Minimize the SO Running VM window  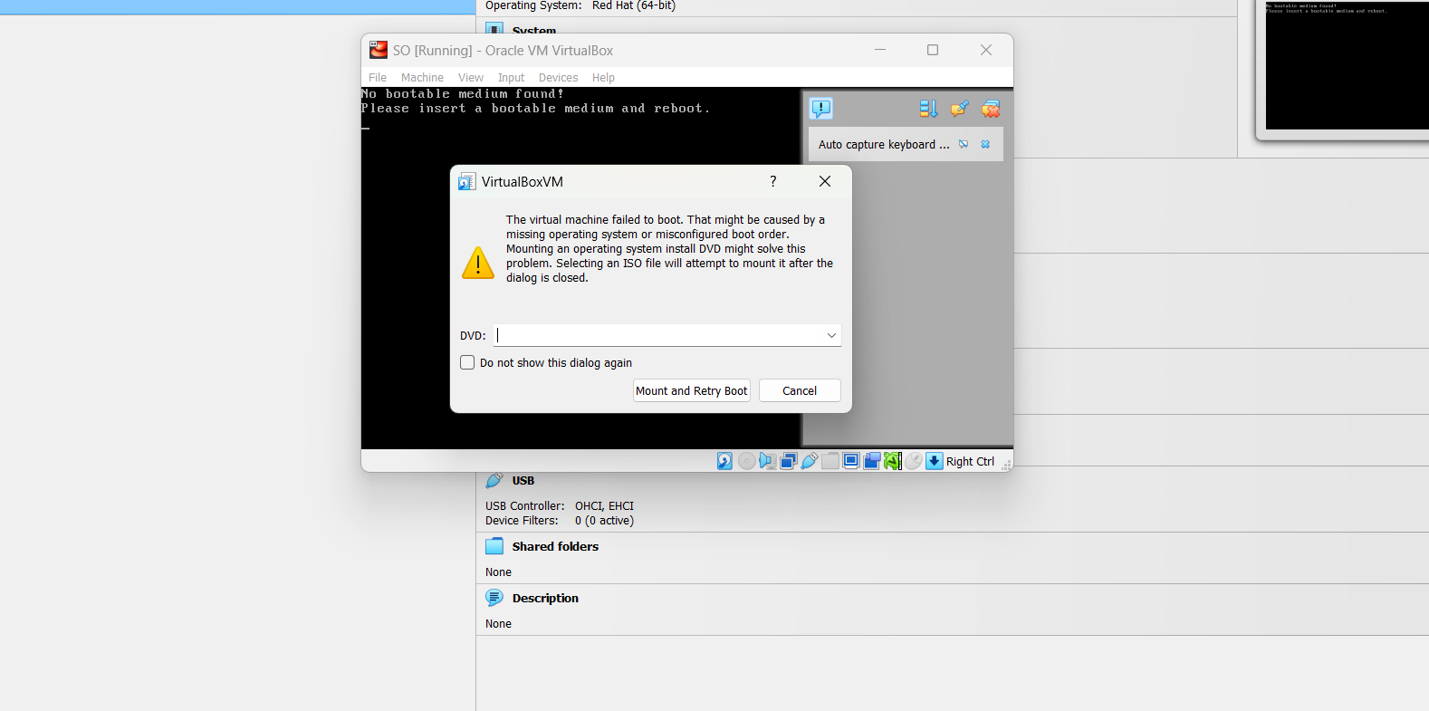(x=880, y=50)
